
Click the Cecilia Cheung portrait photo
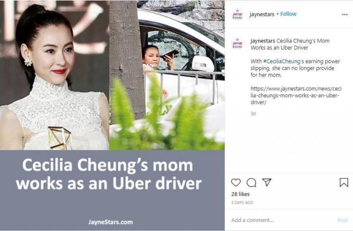[x=54, y=75]
